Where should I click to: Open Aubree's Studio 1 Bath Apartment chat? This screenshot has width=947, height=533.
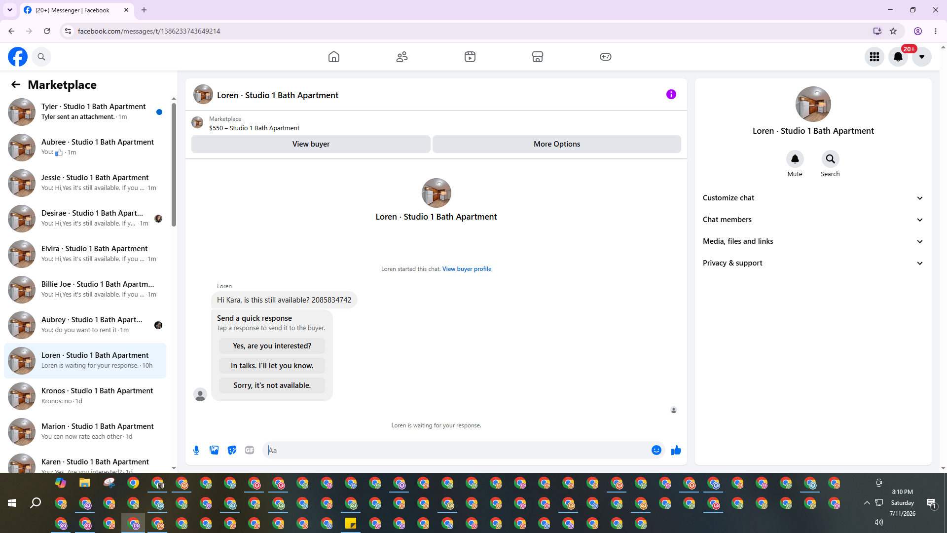85,148
